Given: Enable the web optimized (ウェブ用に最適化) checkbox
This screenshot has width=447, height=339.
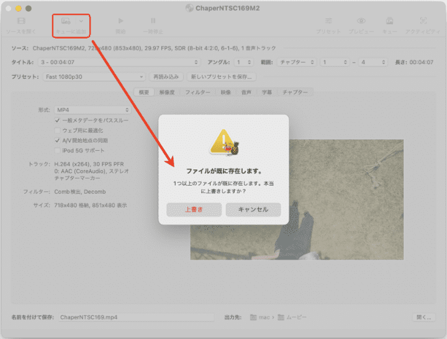Looking at the screenshot, I should click(x=58, y=130).
